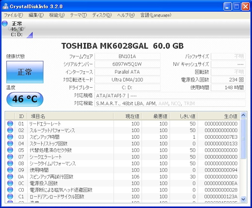Screen dimensions: 252x208
Task: Click status orb for row 09 使用時間
Action: [10, 170]
